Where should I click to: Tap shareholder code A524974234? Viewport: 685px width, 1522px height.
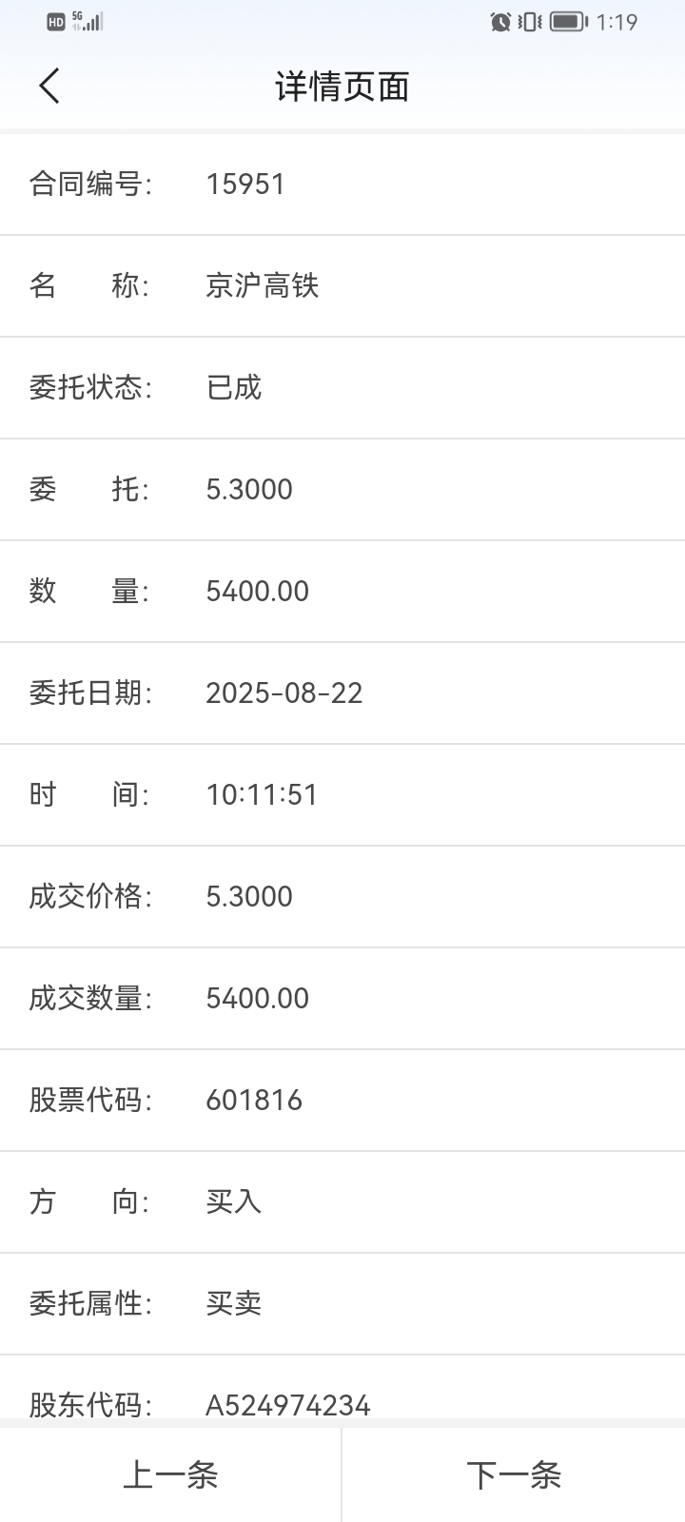click(x=288, y=1404)
